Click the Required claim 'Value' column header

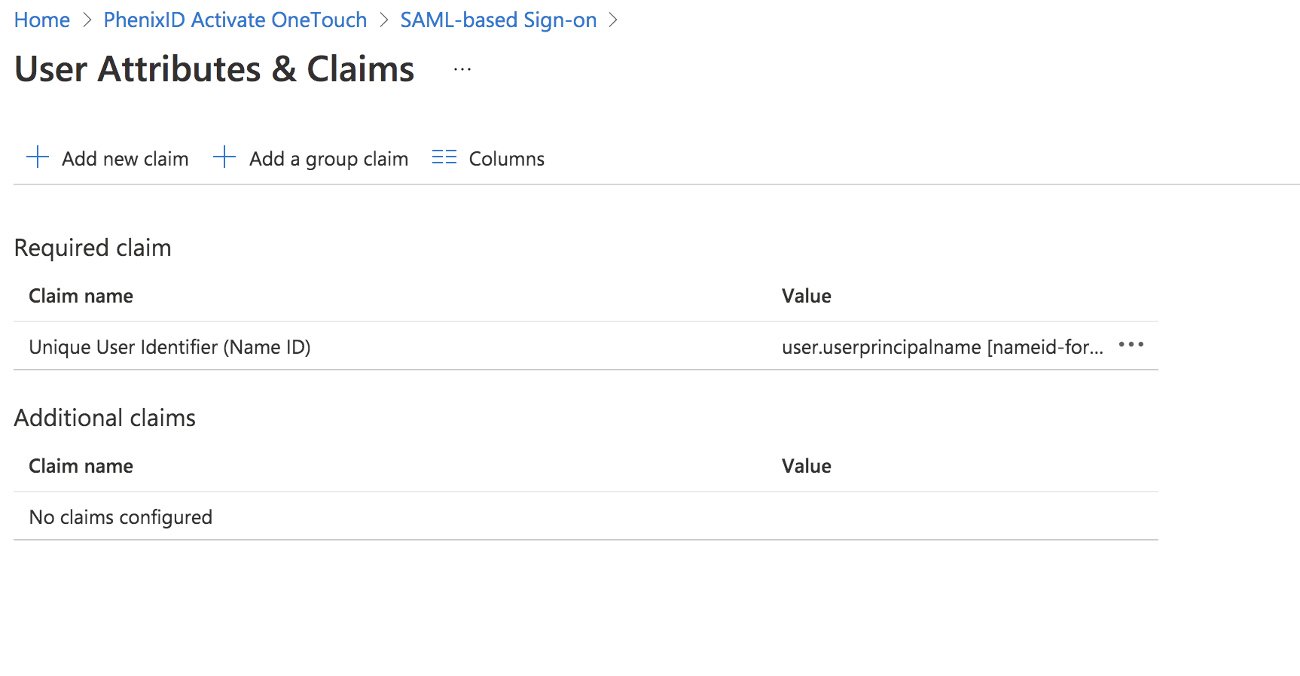pyautogui.click(x=806, y=296)
